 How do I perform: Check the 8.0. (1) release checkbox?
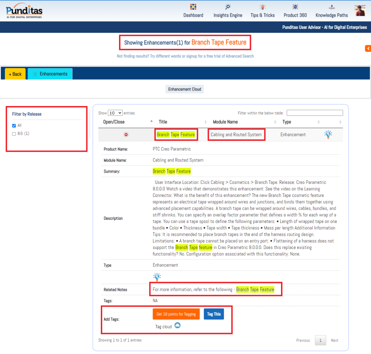14,134
